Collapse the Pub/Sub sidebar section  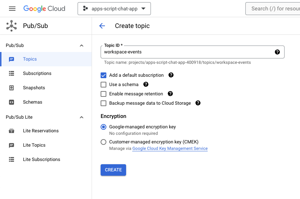coord(82,46)
